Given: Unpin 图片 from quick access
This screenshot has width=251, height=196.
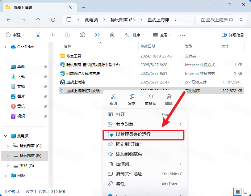Looking at the screenshot, I should (46, 96).
